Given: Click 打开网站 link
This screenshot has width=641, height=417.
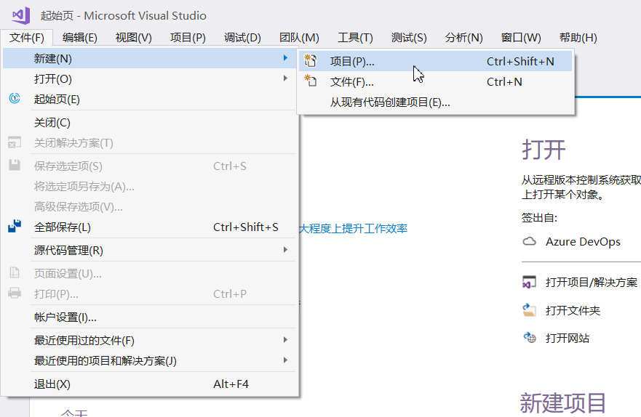Looking at the screenshot, I should 568,339.
